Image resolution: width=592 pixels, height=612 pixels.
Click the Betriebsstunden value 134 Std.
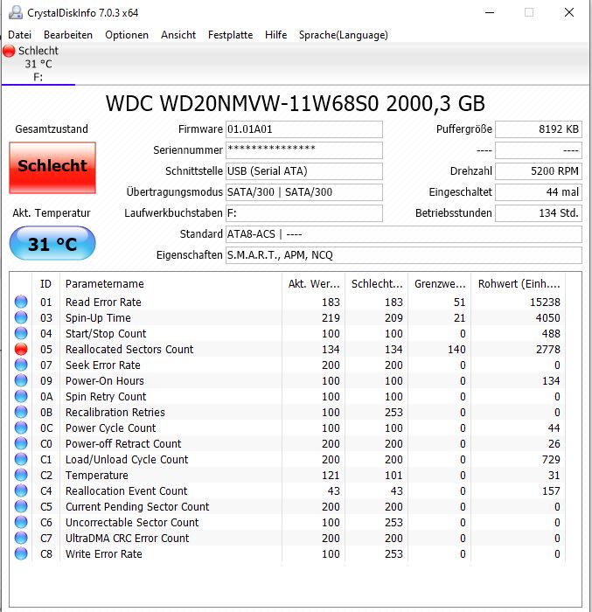539,213
